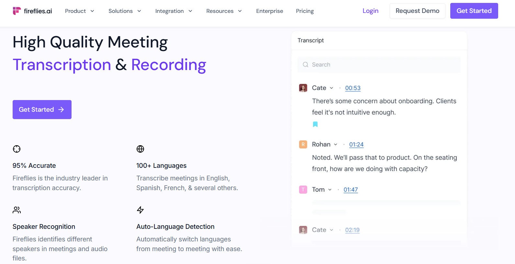515x264 pixels.
Task: Open speaker dropdown next to Cate 02:19
Action: point(331,230)
